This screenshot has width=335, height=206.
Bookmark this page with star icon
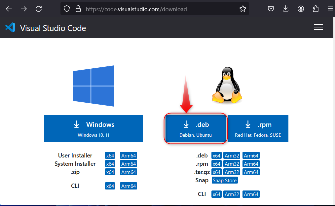pos(243,9)
